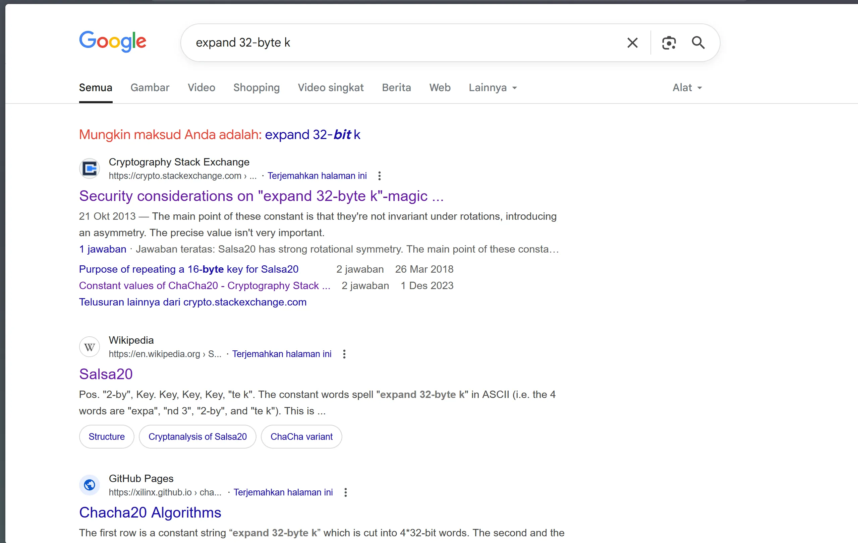Clear the search box with X icon
This screenshot has height=543, width=858.
632,43
